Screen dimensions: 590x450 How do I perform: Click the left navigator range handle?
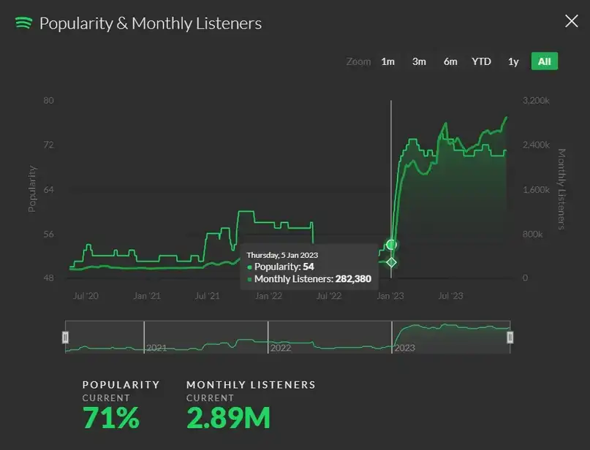click(x=66, y=337)
